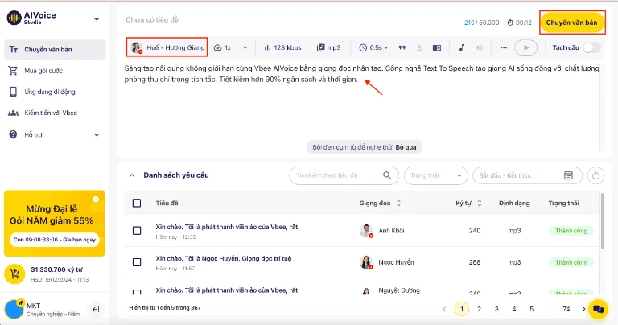
Task: Click the speaker volume icon
Action: click(479, 47)
